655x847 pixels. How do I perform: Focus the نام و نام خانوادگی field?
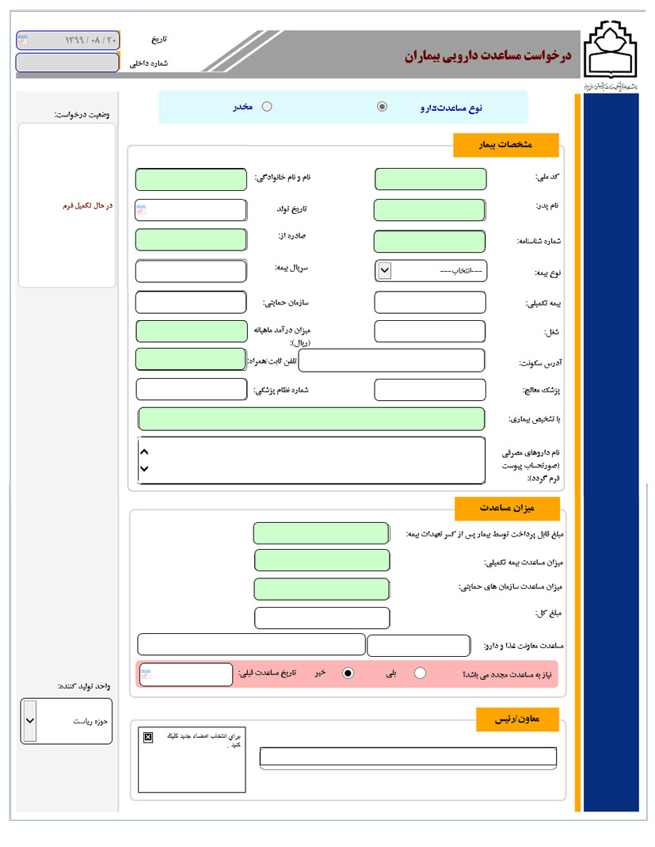[191, 179]
